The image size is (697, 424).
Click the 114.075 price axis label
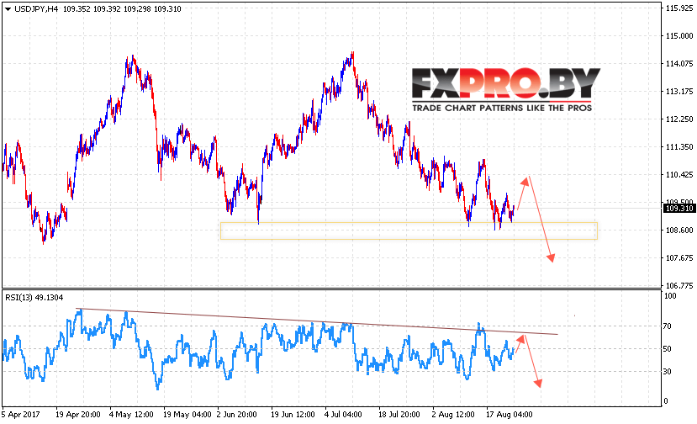(679, 64)
